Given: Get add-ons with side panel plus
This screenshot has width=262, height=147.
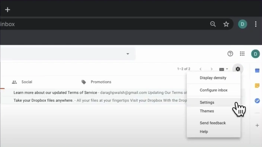Looking at the screenshot, I should pyautogui.click(x=257, y=125).
